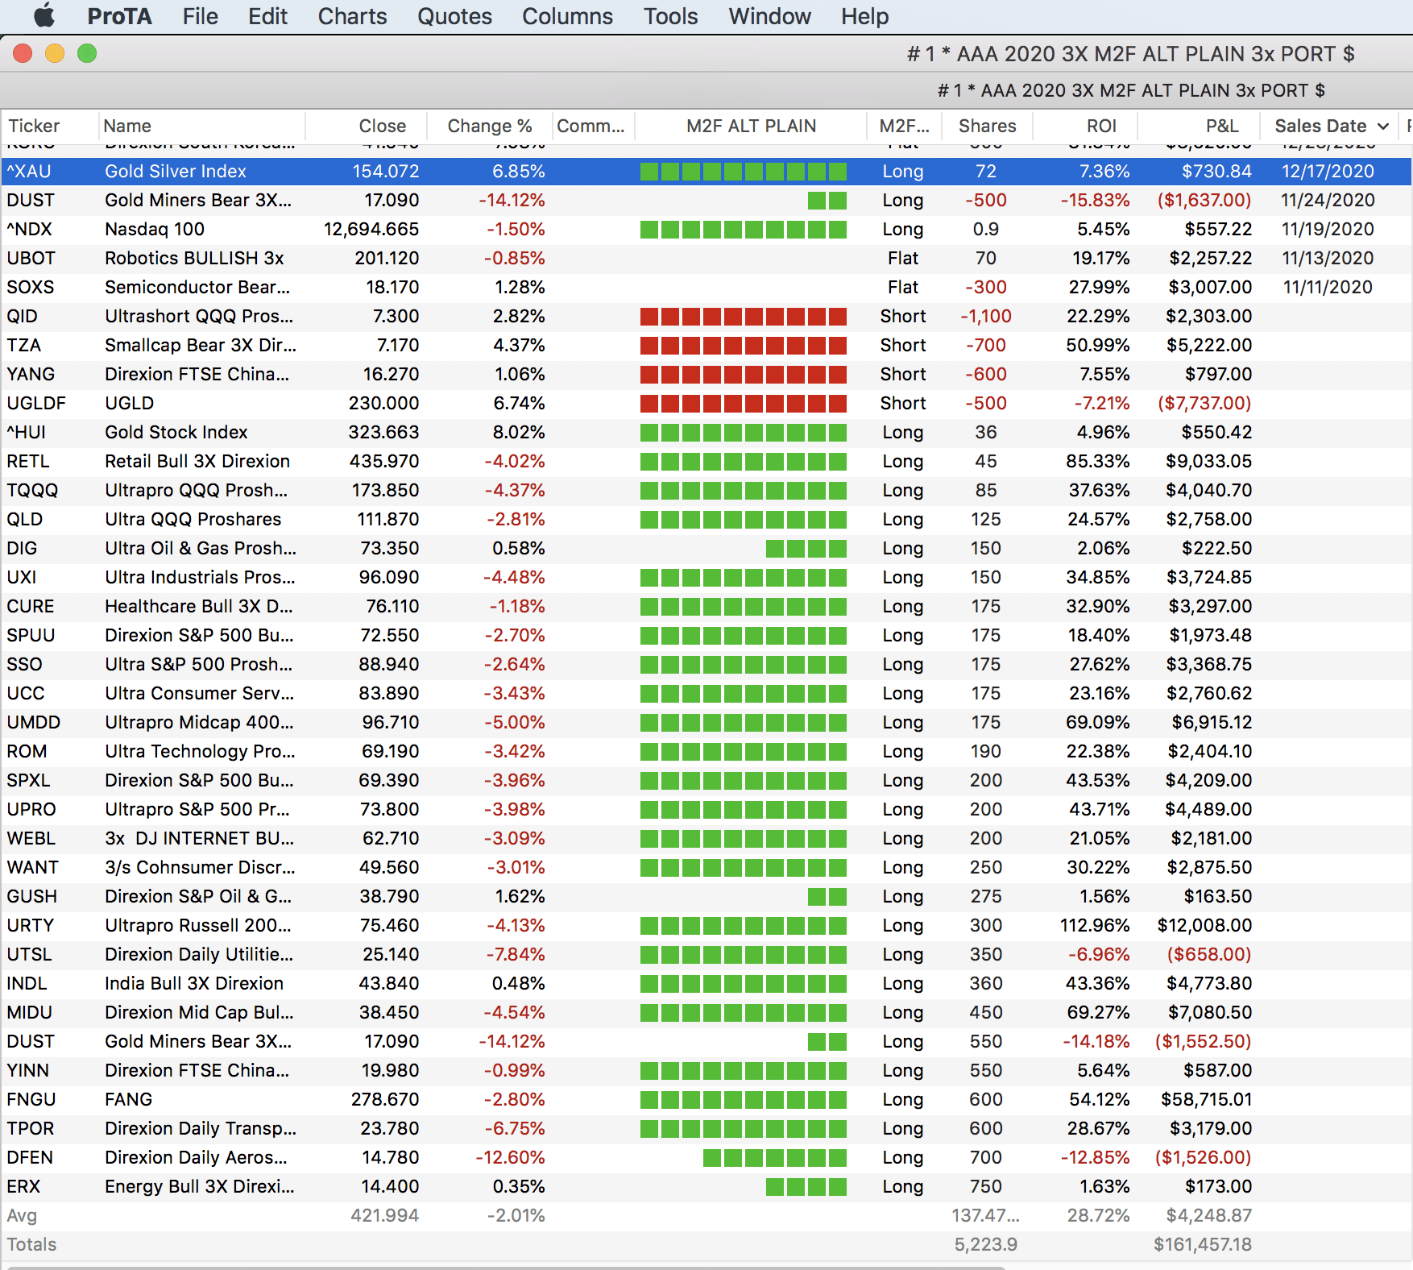1413x1270 pixels.
Task: Open the Quotes menu
Action: click(x=454, y=16)
